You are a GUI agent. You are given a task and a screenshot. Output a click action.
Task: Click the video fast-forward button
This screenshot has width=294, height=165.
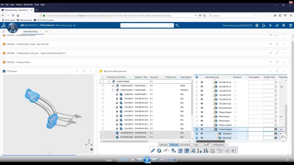click(x=154, y=160)
